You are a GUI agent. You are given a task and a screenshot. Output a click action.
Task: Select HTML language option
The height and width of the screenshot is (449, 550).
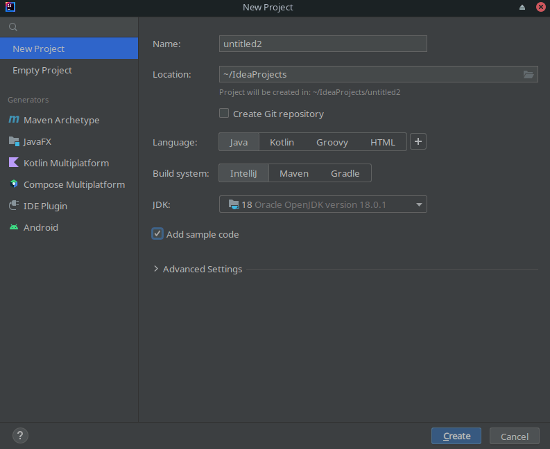click(383, 142)
